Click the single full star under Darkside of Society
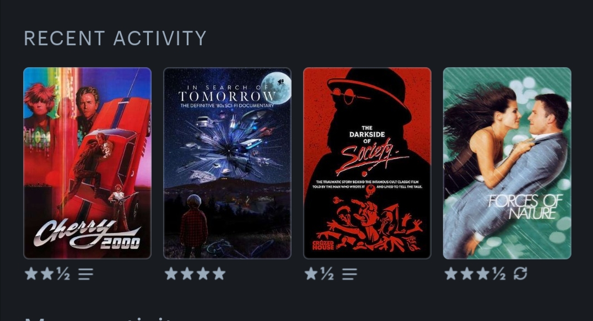 tap(311, 274)
